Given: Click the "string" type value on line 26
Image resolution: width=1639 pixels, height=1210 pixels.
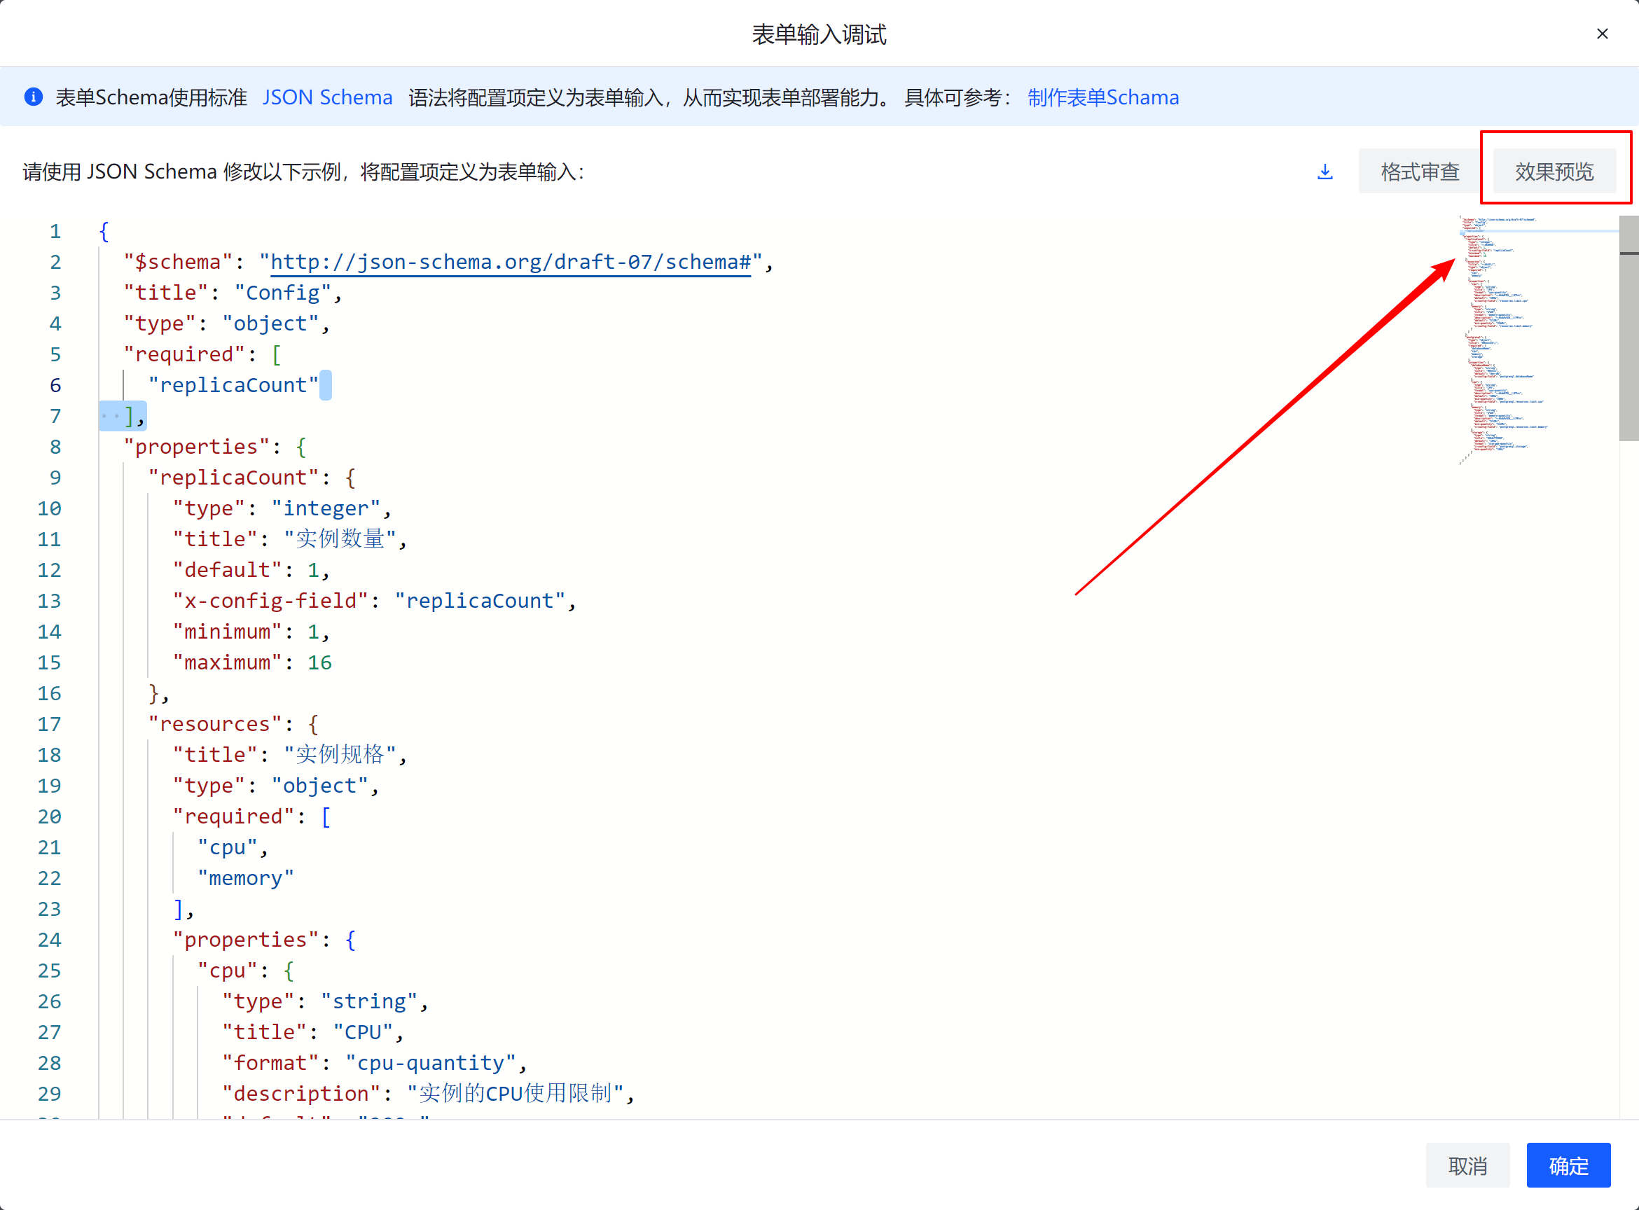Looking at the screenshot, I should coord(369,1001).
